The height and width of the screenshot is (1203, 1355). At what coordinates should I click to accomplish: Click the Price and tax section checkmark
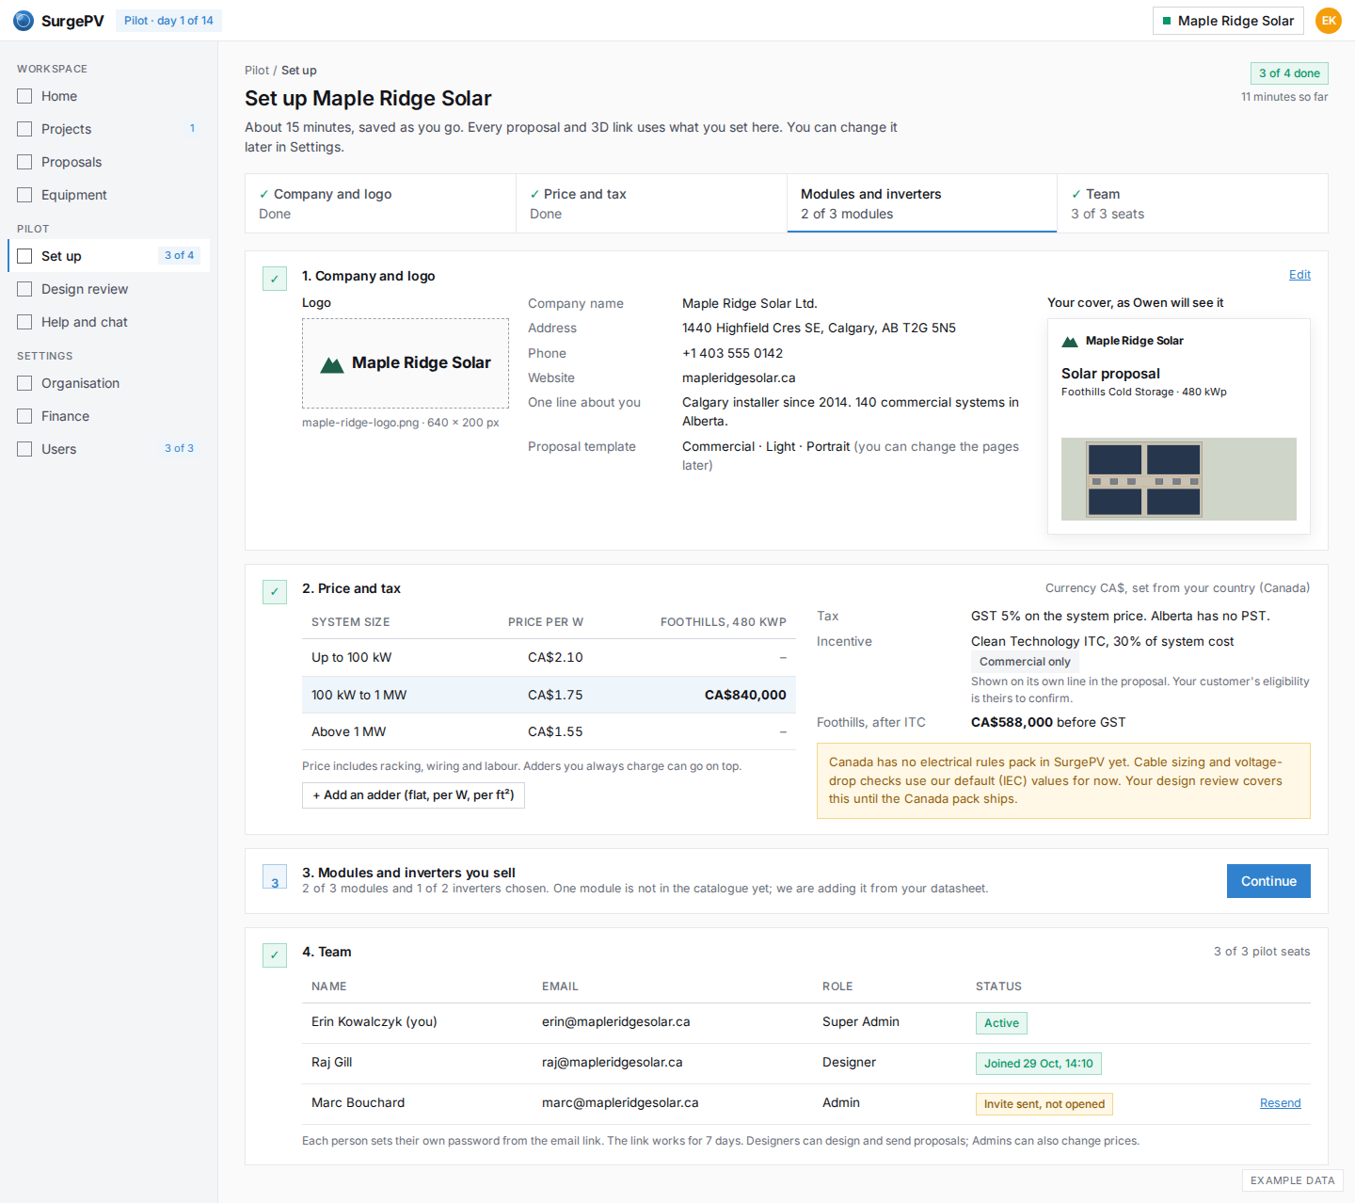pos(275,591)
